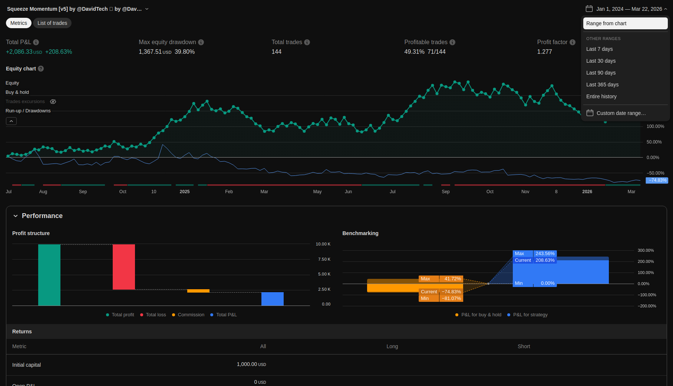Image resolution: width=673 pixels, height=386 pixels.
Task: Toggle the Equity series in chart legend
Action: (12, 83)
